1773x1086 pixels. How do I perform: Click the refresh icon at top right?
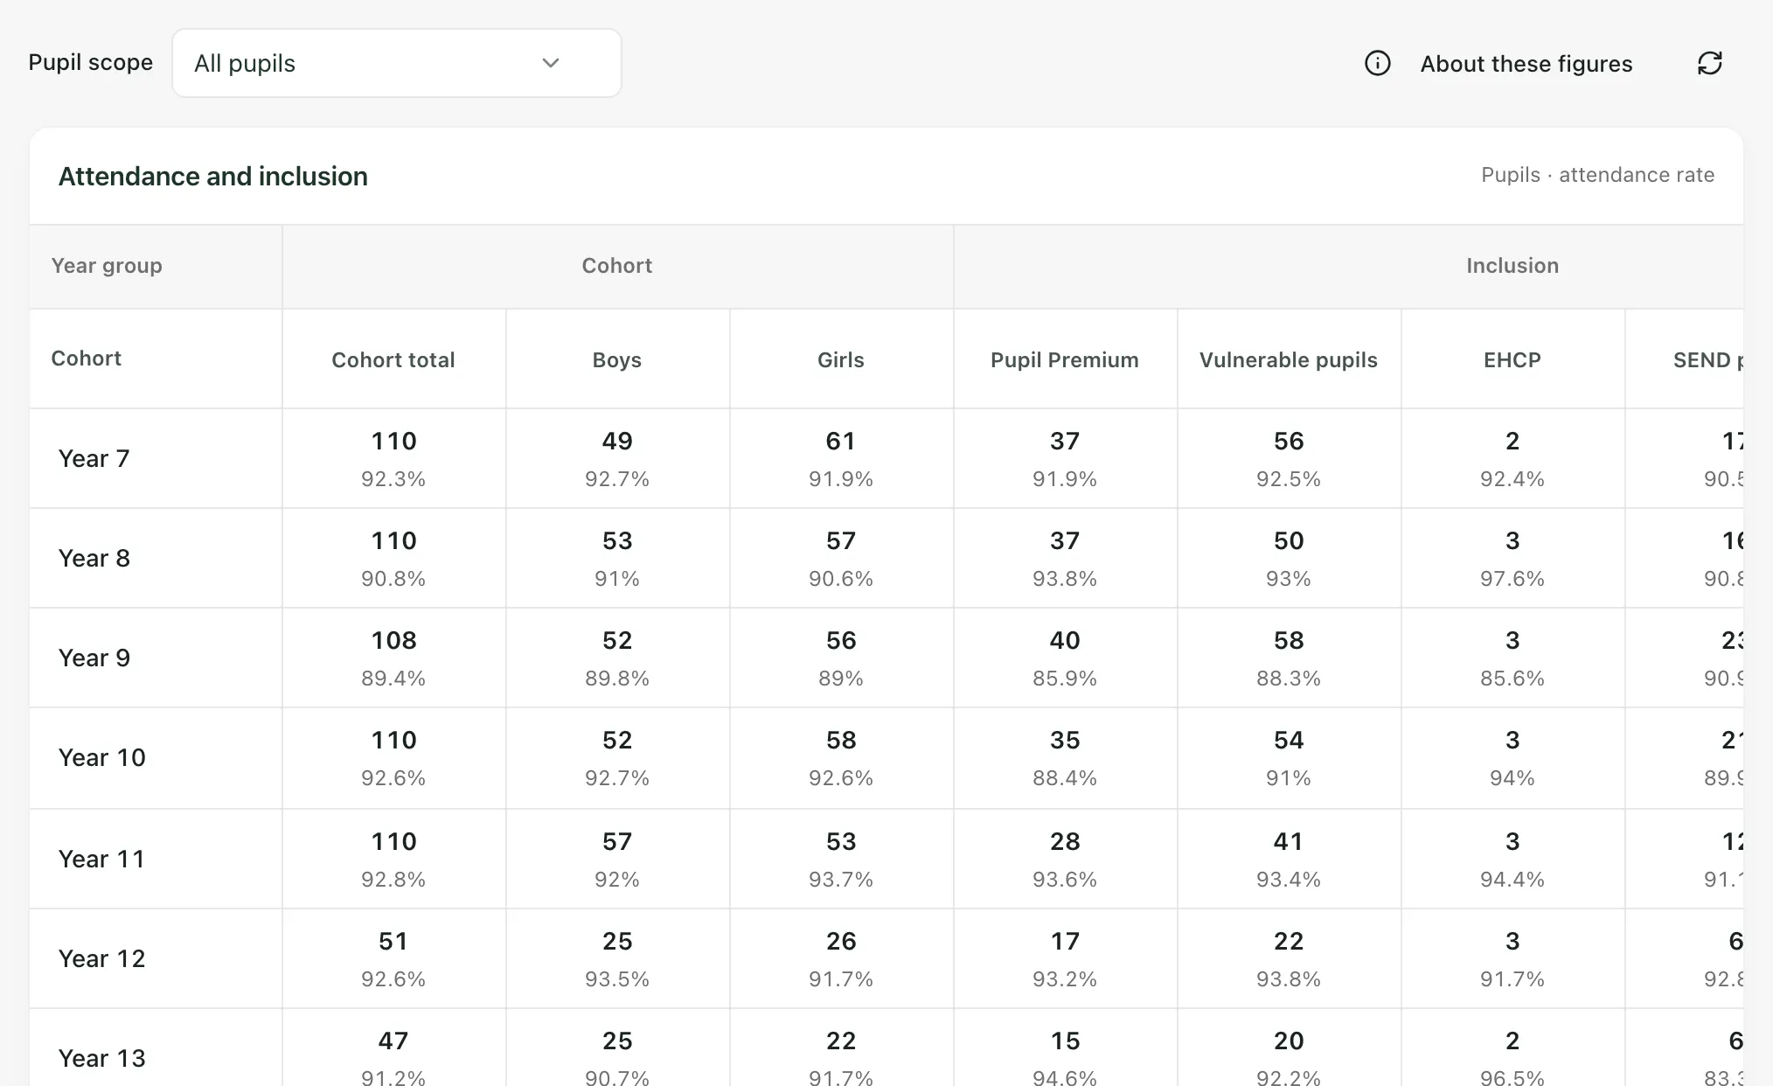click(1709, 63)
